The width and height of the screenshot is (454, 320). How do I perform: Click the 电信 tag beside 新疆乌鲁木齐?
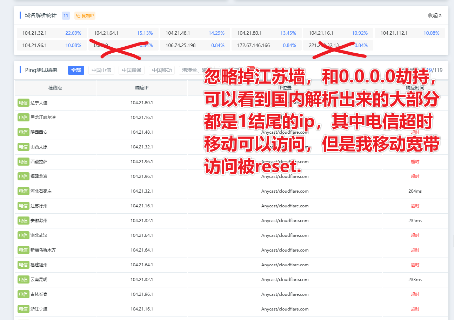(x=23, y=250)
